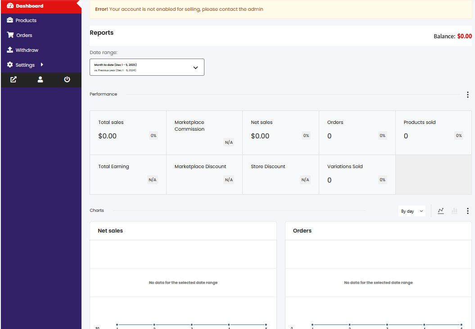Click the external link icon in sidebar
The image size is (475, 329).
click(14, 80)
